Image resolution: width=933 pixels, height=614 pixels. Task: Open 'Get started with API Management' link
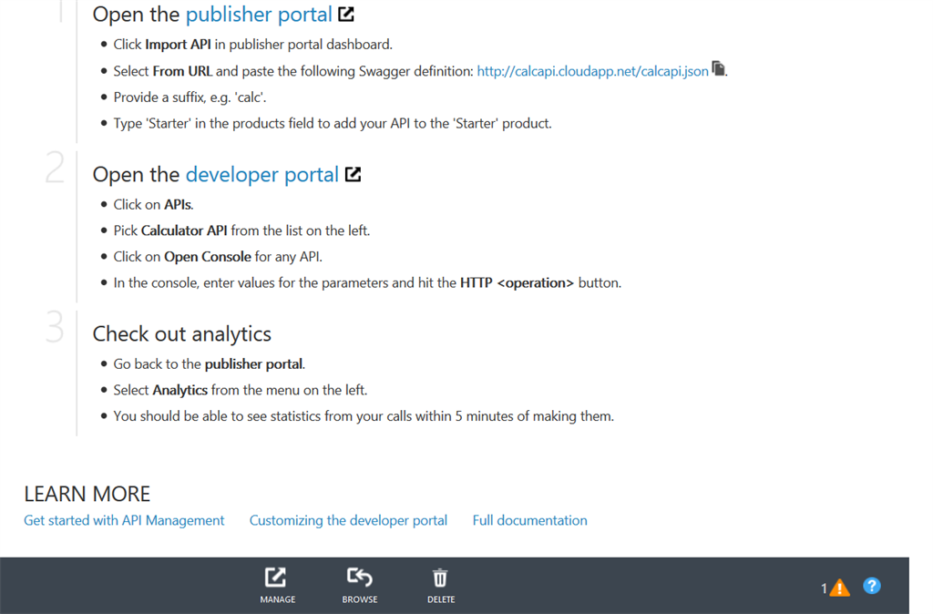[x=124, y=520]
